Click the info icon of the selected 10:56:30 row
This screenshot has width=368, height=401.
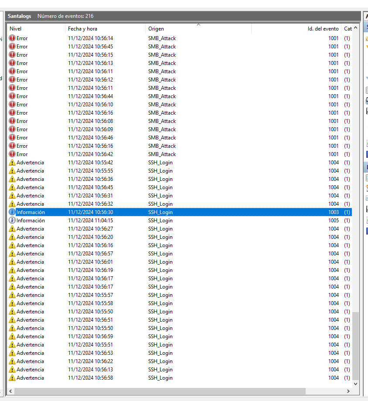pyautogui.click(x=12, y=212)
